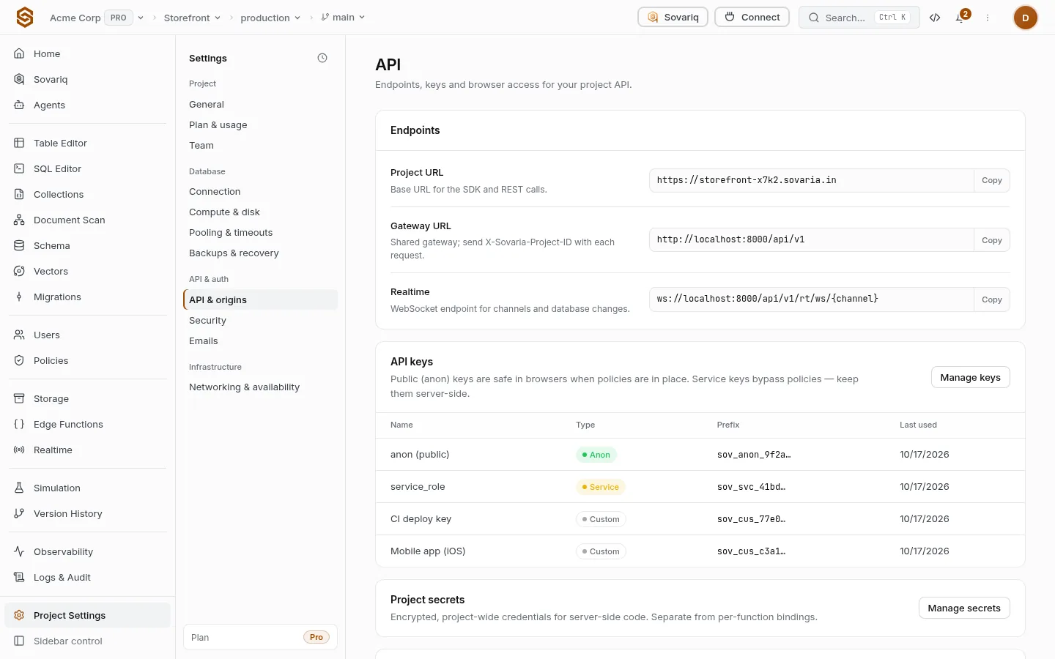Copy the Project URL

pyautogui.click(x=991, y=180)
